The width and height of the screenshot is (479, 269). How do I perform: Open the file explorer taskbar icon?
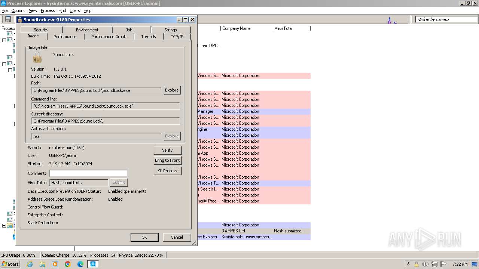[x=42, y=264]
